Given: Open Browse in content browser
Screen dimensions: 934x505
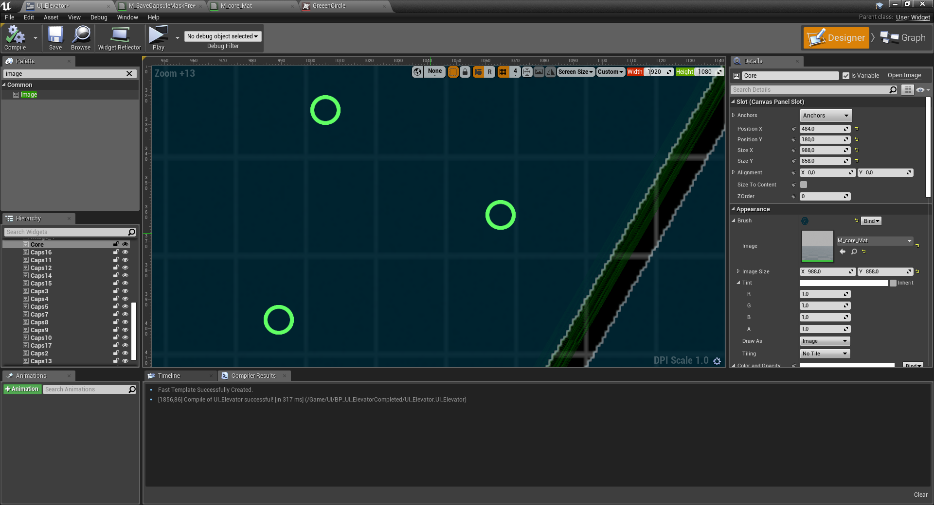Looking at the screenshot, I should (x=81, y=38).
